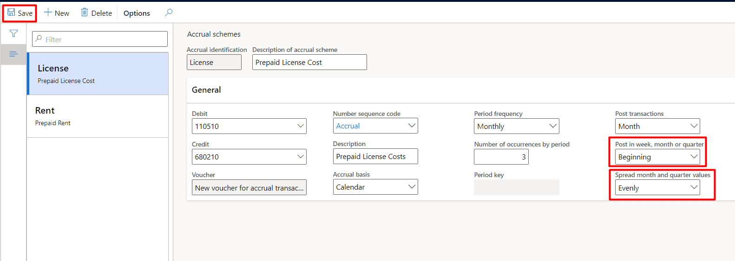Select the Rent accrual scheme

(x=98, y=116)
